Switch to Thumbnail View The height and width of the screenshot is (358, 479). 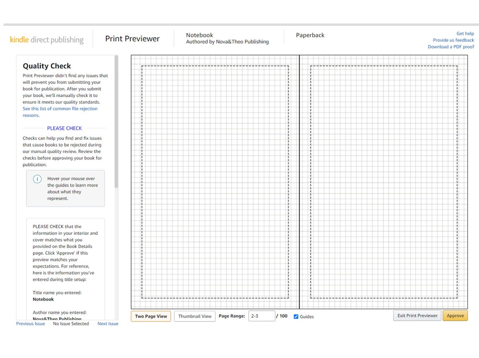(195, 316)
